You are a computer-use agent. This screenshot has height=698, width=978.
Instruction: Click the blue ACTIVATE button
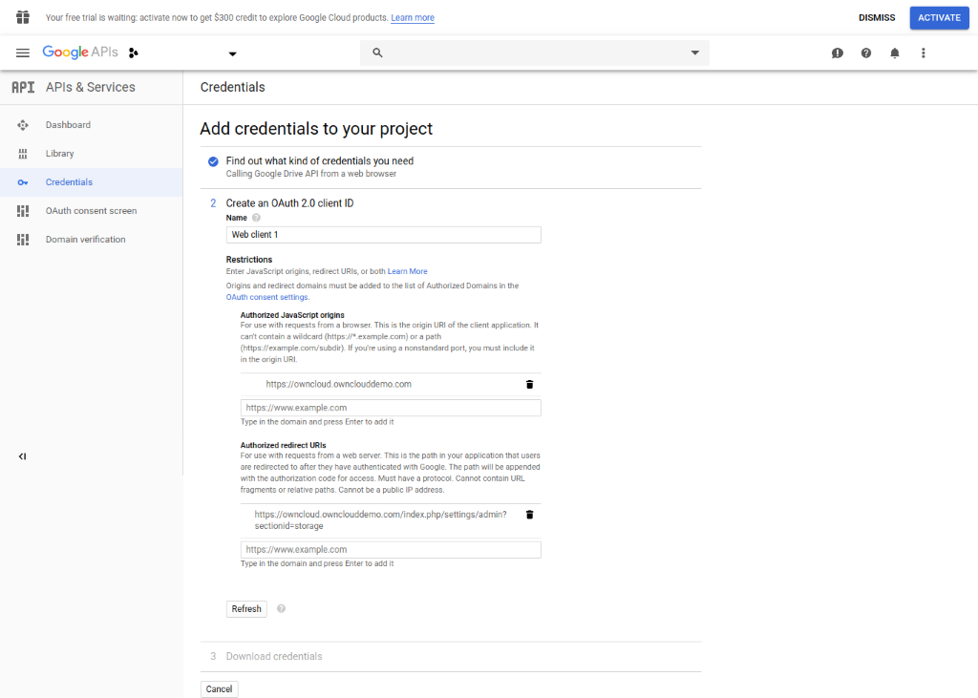click(939, 18)
